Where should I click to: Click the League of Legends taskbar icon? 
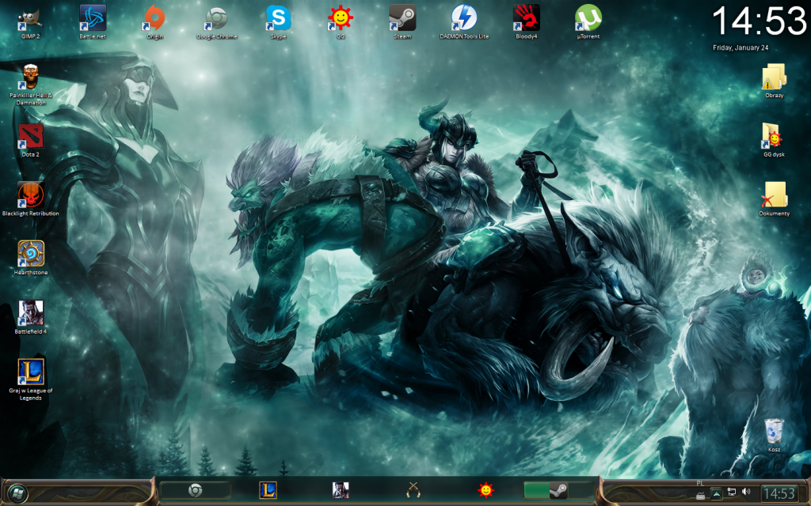pyautogui.click(x=268, y=490)
